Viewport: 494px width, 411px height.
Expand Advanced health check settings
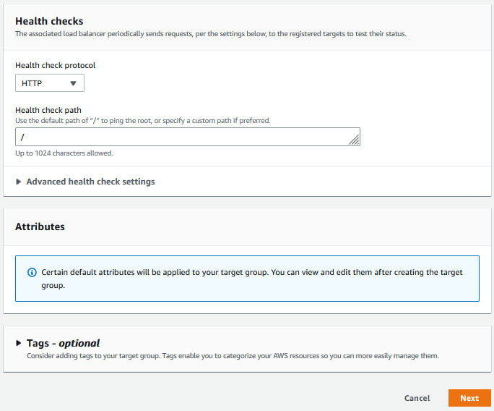[x=90, y=182]
